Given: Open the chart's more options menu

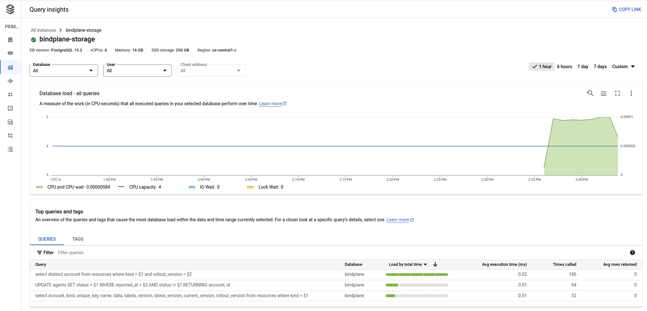Looking at the screenshot, I should click(x=631, y=93).
